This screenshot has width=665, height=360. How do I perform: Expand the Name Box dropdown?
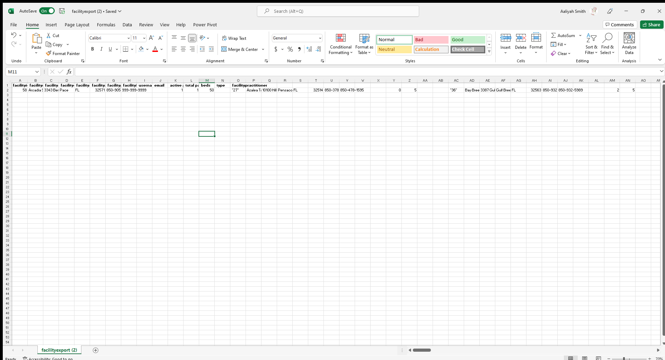(37, 72)
